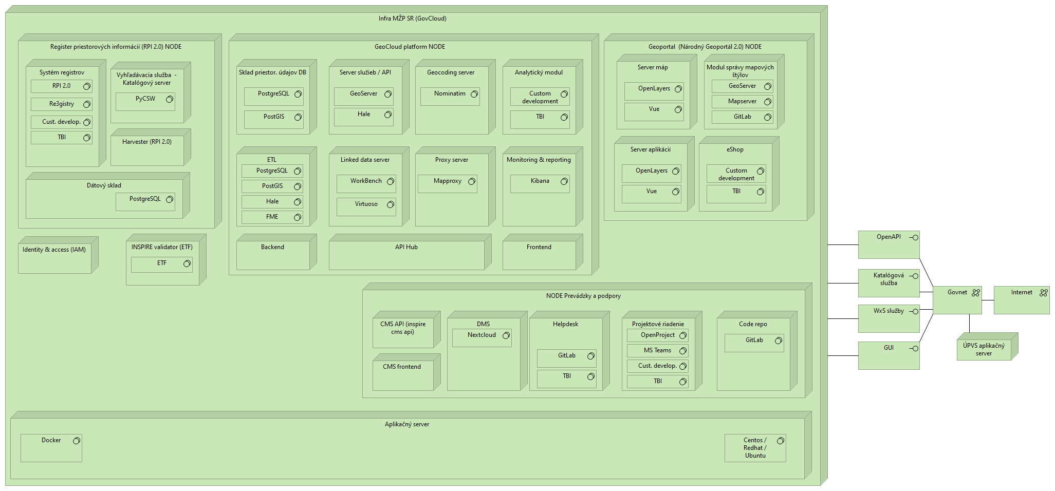This screenshot has height=491, width=1055.
Task: Click the WxS služby interface icon
Action: (x=914, y=311)
